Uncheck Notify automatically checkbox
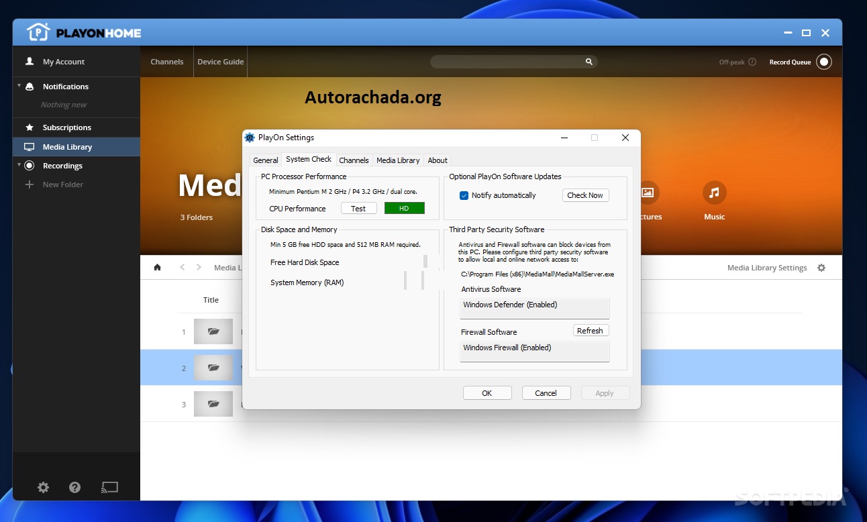 [464, 195]
